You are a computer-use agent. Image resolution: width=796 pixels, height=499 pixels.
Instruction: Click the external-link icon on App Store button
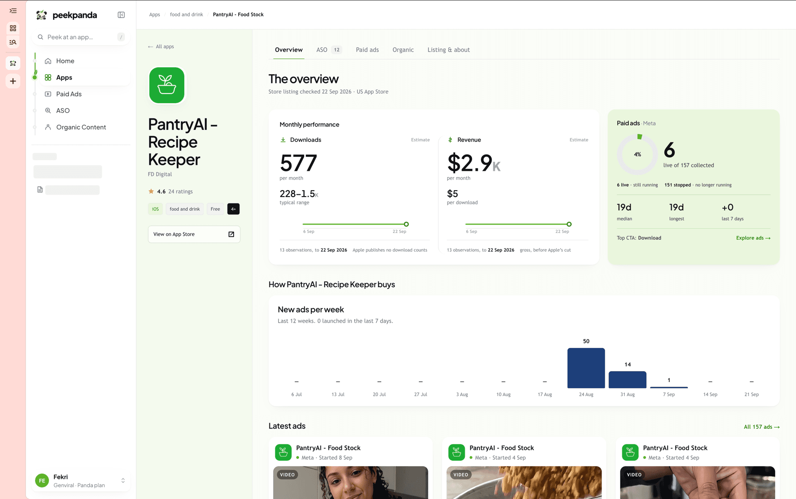point(231,234)
